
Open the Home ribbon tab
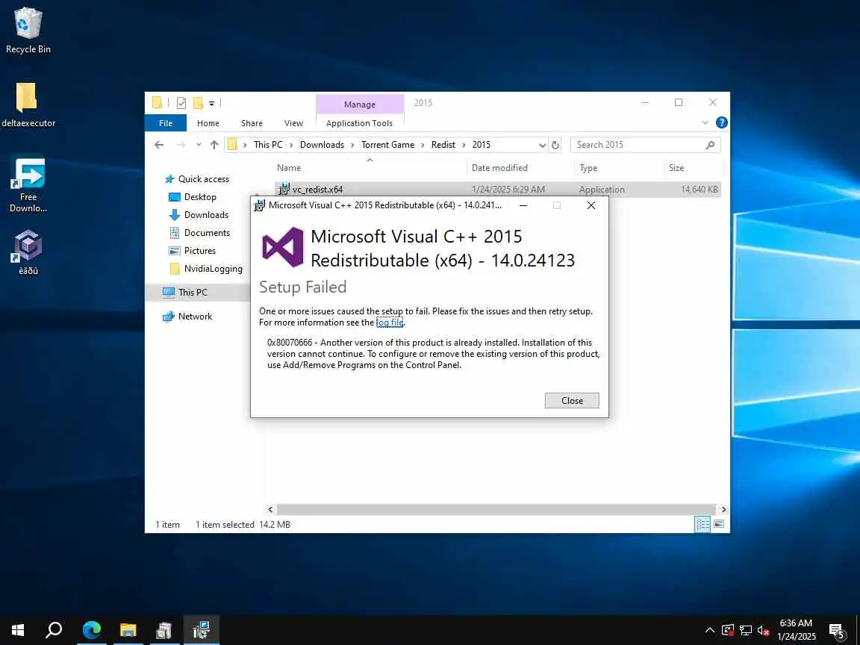coord(208,123)
